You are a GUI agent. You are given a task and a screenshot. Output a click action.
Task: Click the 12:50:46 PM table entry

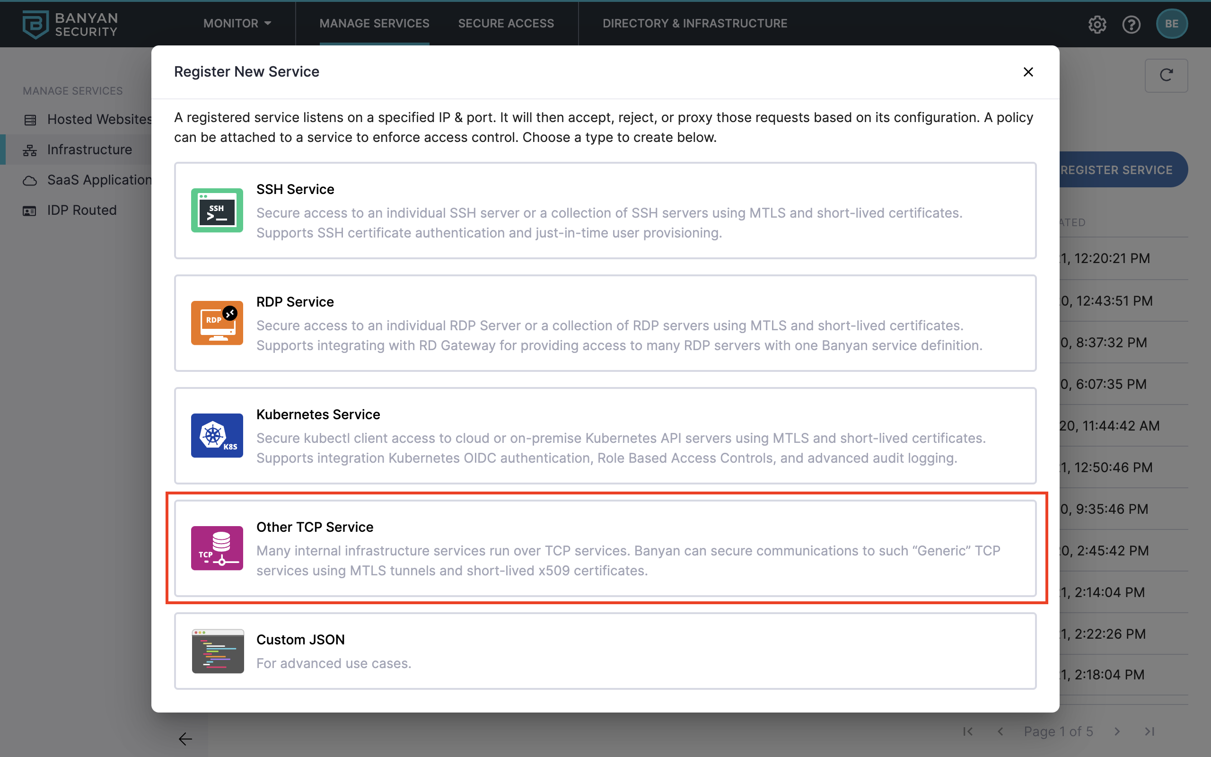(x=1106, y=467)
